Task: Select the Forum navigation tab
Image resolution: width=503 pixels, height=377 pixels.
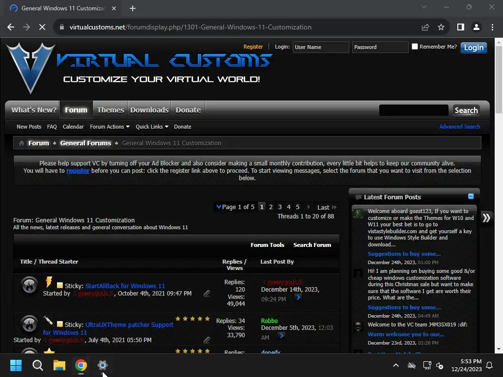Action: [x=76, y=110]
